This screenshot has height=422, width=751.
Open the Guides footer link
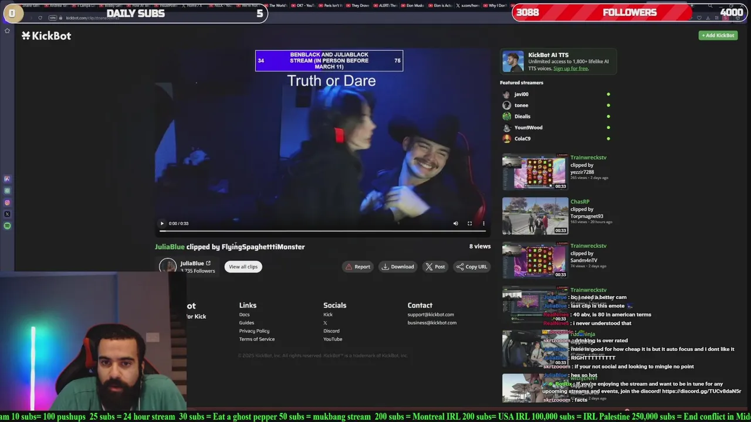click(x=246, y=323)
